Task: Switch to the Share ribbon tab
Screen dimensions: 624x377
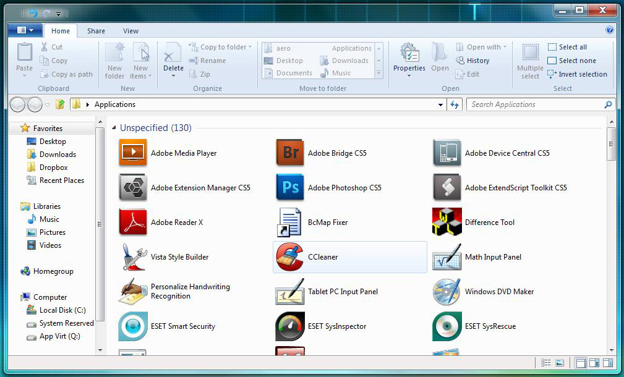Action: pos(96,31)
